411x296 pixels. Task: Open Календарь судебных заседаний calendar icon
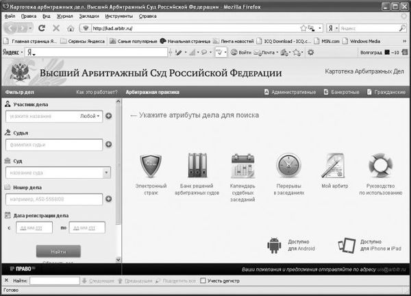pyautogui.click(x=242, y=165)
